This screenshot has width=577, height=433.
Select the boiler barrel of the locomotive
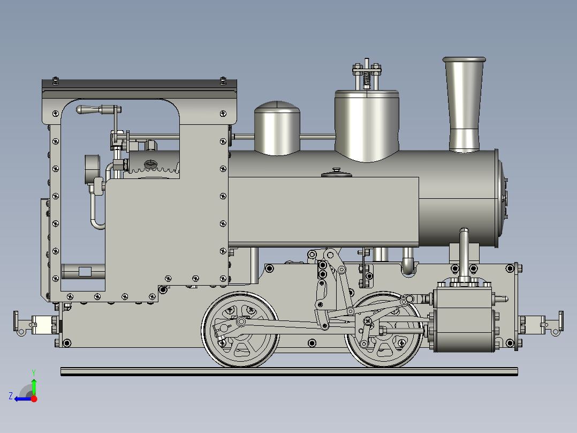(x=455, y=198)
